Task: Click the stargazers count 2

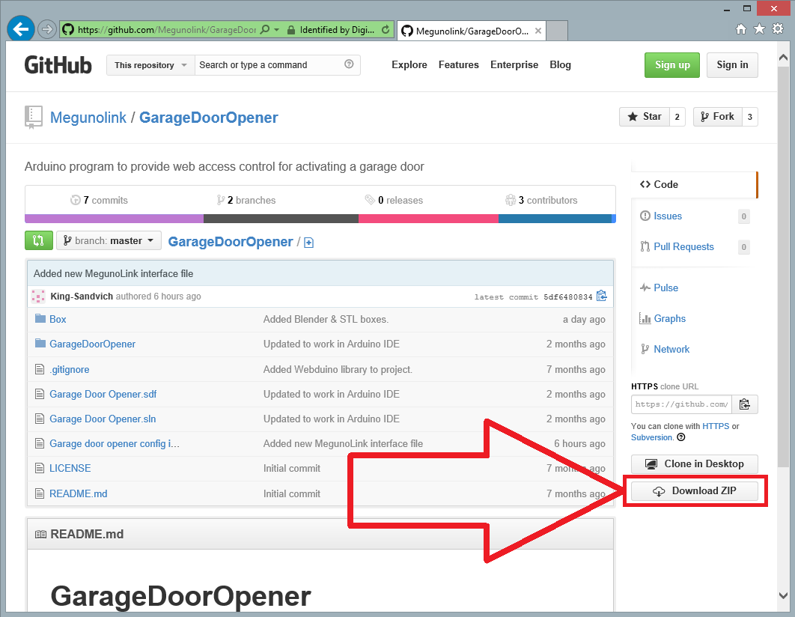Action: pyautogui.click(x=677, y=117)
